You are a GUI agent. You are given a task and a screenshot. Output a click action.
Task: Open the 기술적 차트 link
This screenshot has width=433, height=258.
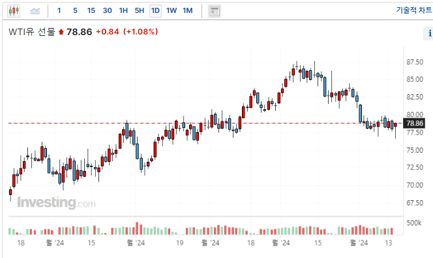tap(414, 10)
